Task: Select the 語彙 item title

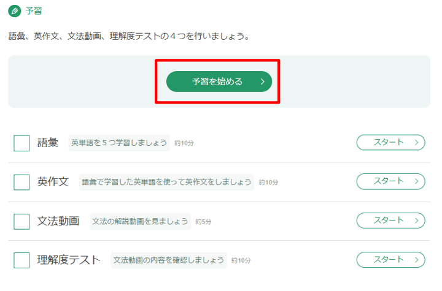Action: (48, 142)
